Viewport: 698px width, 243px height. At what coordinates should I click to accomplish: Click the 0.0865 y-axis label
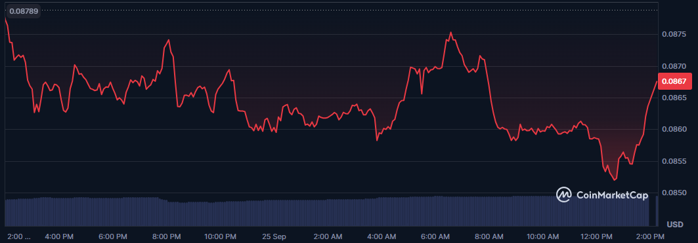674,98
